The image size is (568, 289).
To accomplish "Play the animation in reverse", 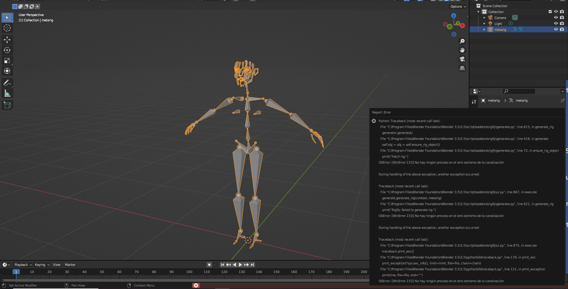I will coord(234,265).
